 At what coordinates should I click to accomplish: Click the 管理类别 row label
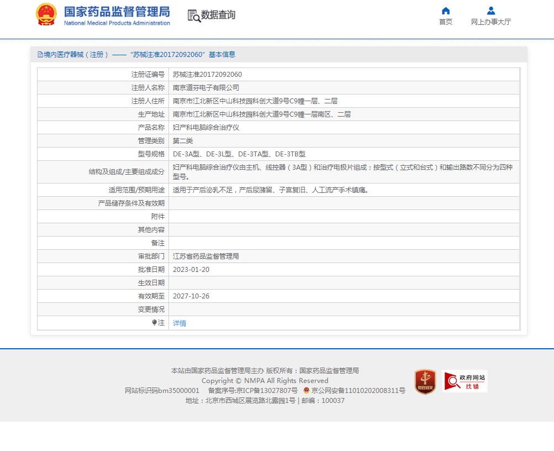click(x=151, y=141)
